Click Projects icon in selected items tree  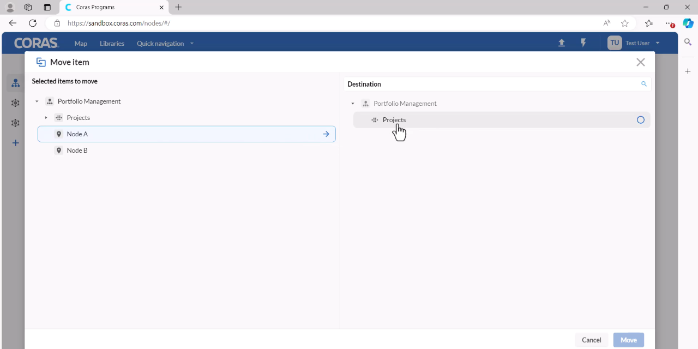point(59,118)
